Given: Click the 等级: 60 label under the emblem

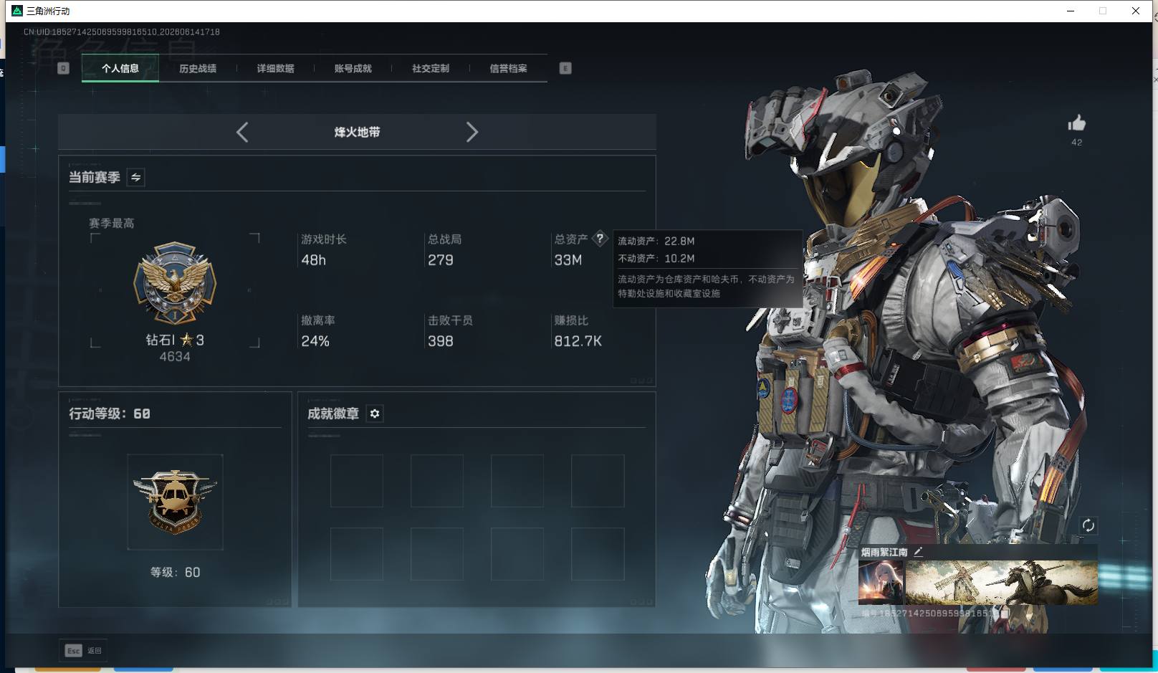Looking at the screenshot, I should [x=175, y=572].
